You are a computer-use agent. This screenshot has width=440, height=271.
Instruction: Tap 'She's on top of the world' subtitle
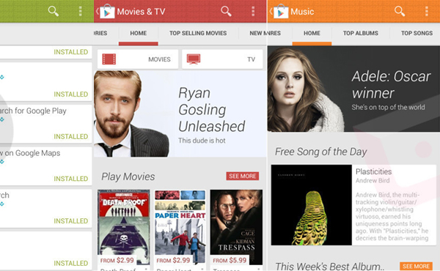388,107
